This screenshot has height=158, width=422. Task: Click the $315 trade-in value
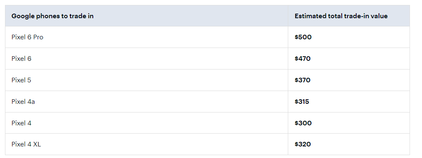pyautogui.click(x=302, y=102)
